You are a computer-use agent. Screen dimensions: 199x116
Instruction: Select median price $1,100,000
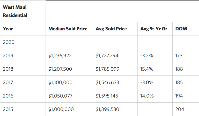point(60,82)
